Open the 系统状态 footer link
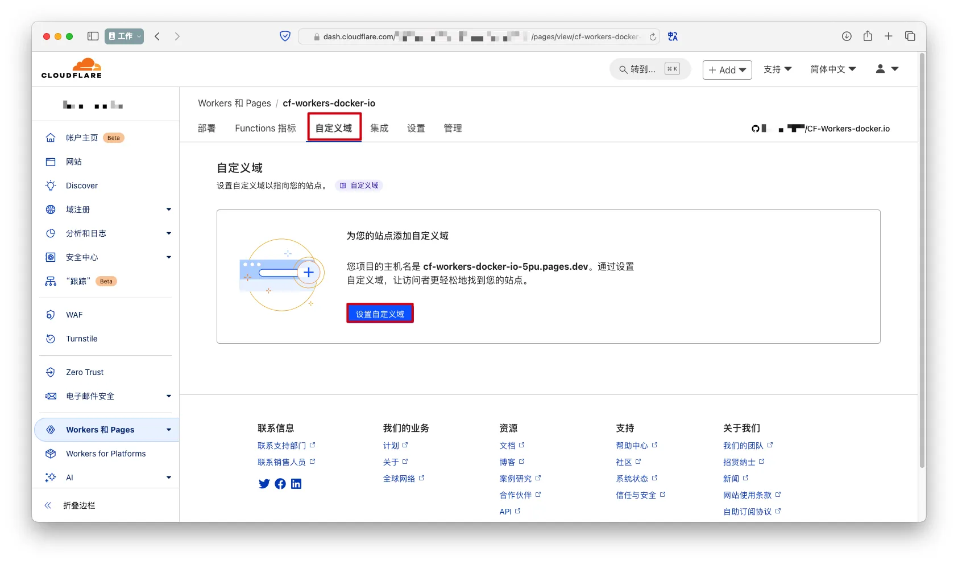 coord(637,479)
